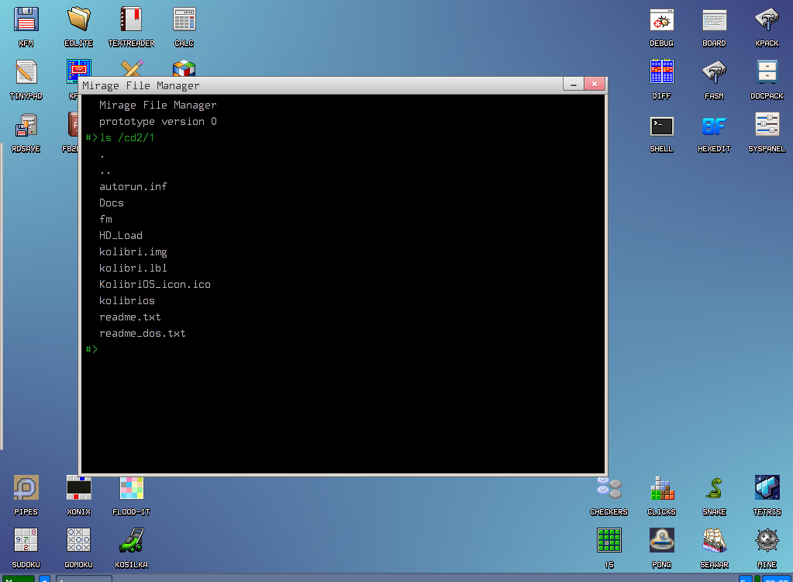Image resolution: width=793 pixels, height=582 pixels.
Task: Launch the DEBUG desktop icon
Action: pos(661,19)
